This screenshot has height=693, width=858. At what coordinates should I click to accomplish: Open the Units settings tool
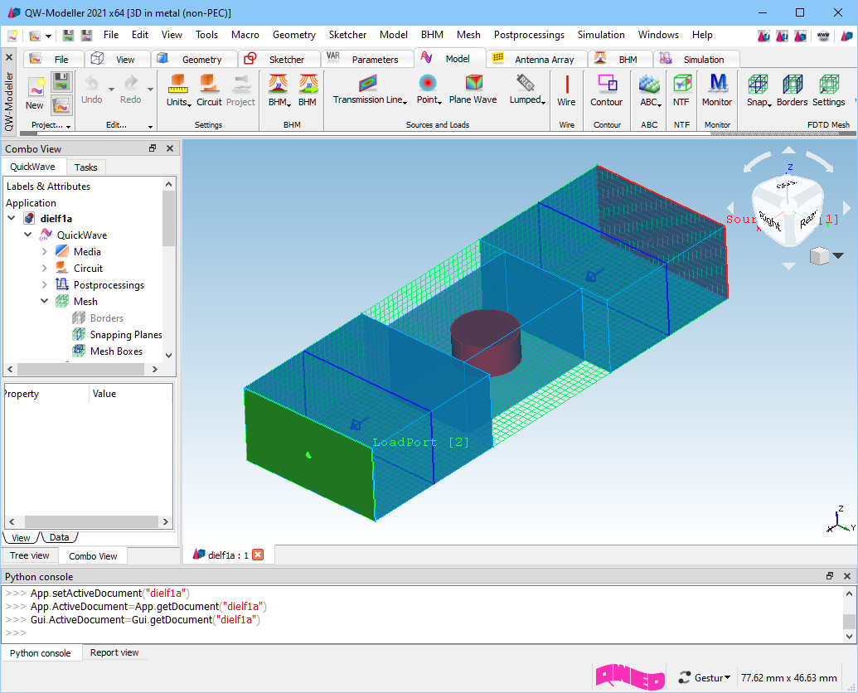point(178,91)
